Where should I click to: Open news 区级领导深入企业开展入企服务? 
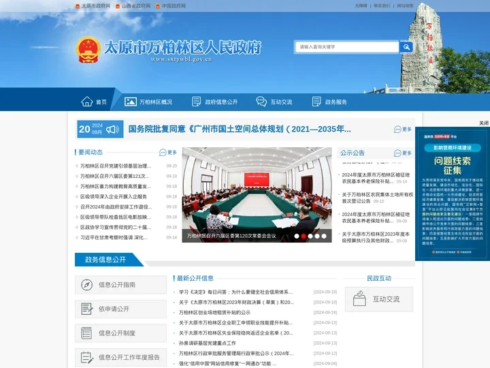[x=114, y=196]
